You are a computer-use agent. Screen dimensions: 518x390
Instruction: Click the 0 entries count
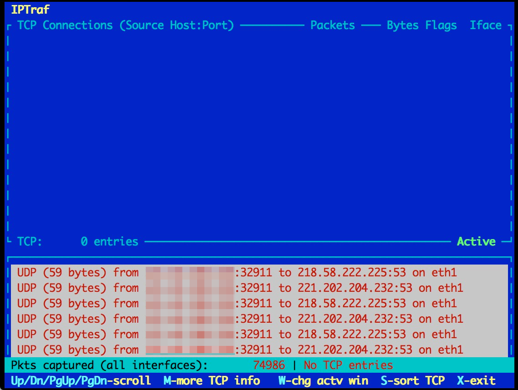point(109,241)
